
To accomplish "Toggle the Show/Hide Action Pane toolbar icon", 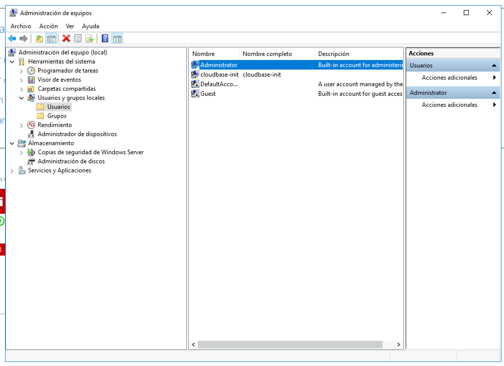I will pyautogui.click(x=117, y=39).
